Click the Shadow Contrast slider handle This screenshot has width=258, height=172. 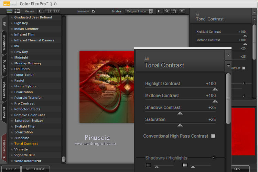(180, 113)
